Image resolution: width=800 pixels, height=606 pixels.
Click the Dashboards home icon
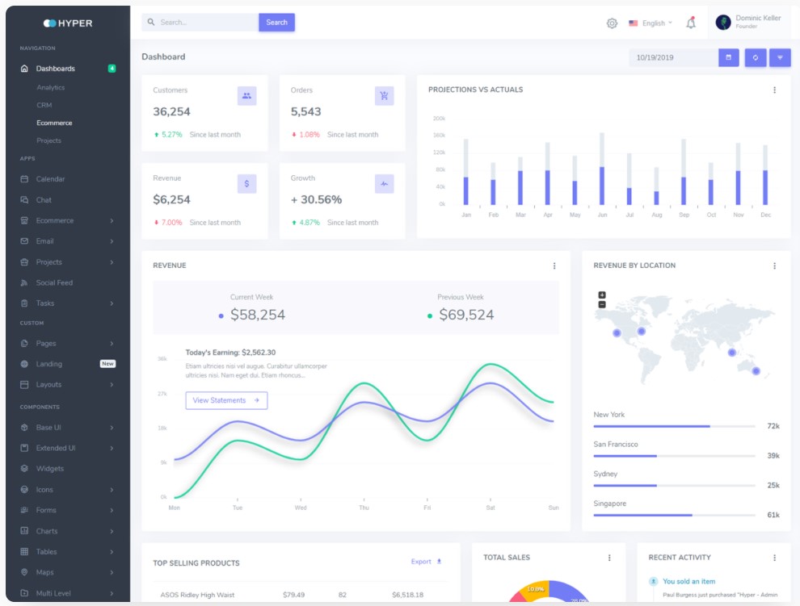click(x=24, y=69)
